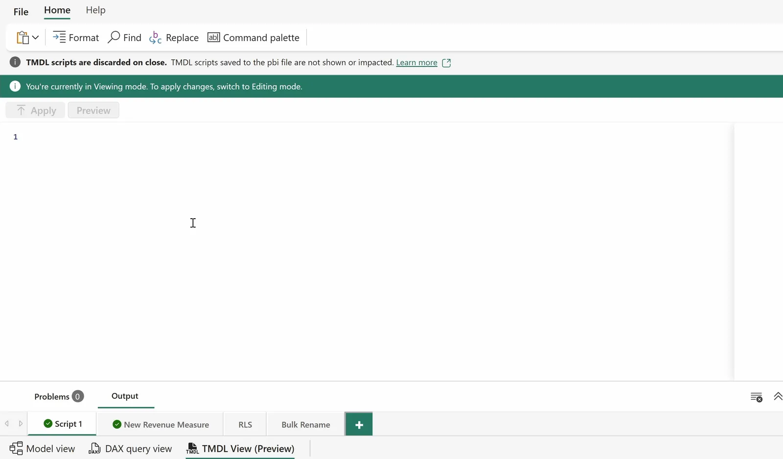Collapse the output panel with the double chevron
This screenshot has height=459, width=783.
click(778, 396)
